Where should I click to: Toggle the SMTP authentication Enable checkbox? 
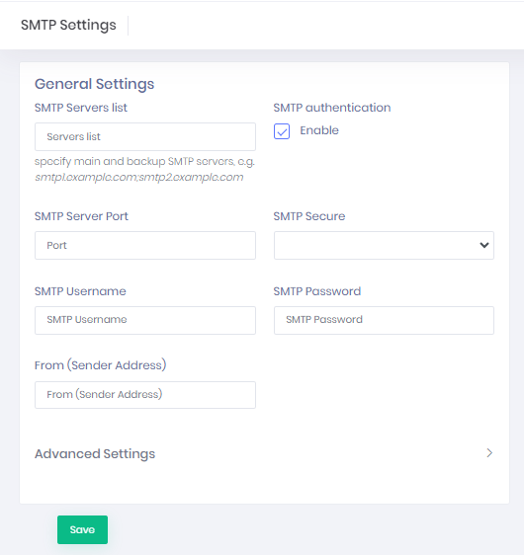[282, 131]
